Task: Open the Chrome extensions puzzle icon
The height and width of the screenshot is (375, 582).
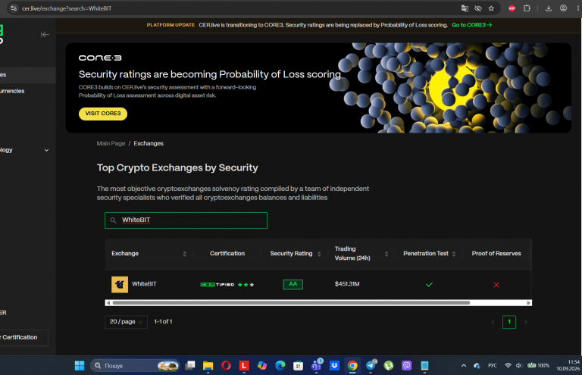Action: pyautogui.click(x=527, y=8)
